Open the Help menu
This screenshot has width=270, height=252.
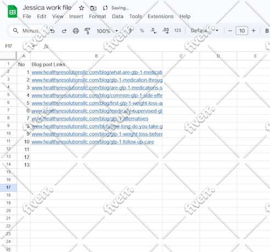point(185,16)
